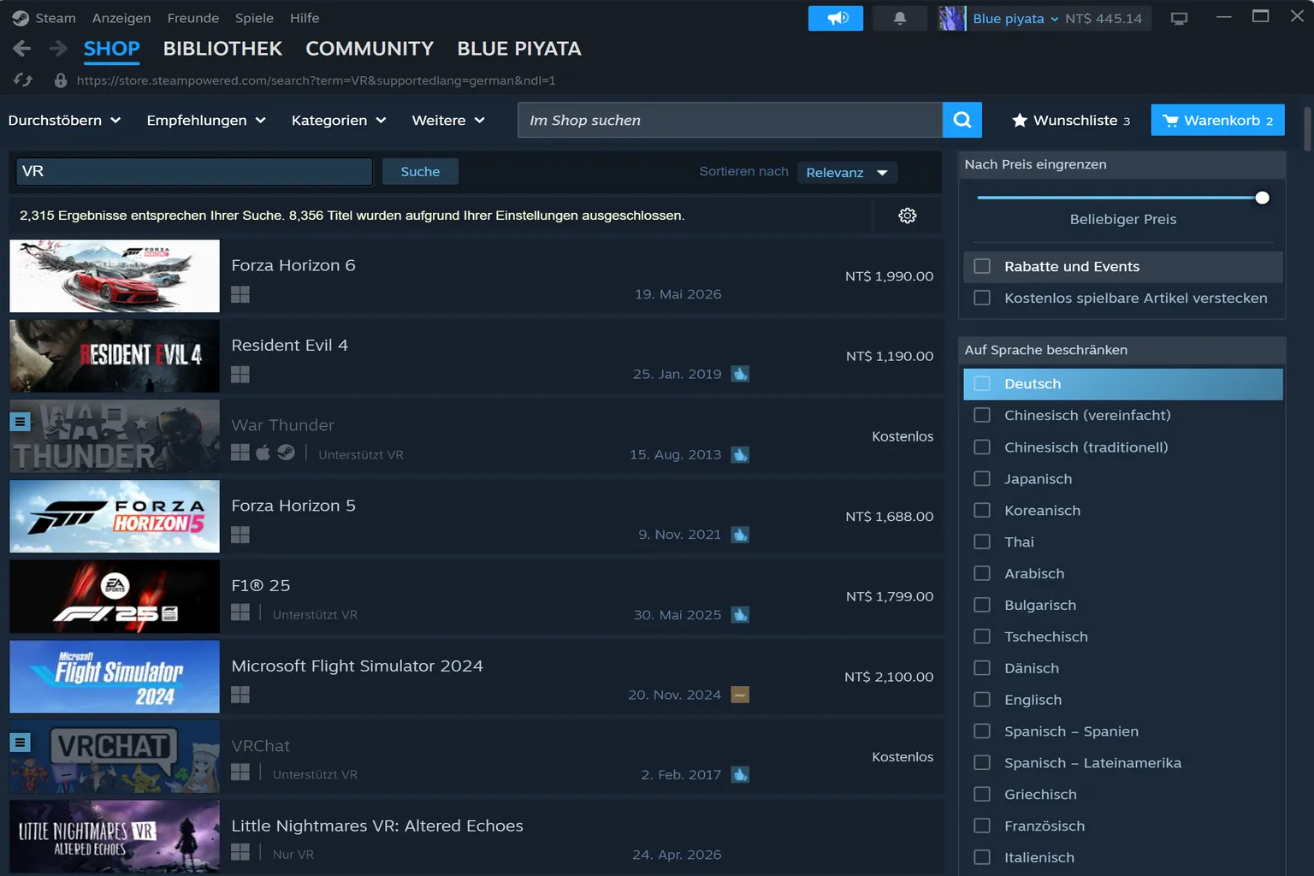Check the Japanisch language checkbox
This screenshot has width=1314, height=876.
point(982,479)
